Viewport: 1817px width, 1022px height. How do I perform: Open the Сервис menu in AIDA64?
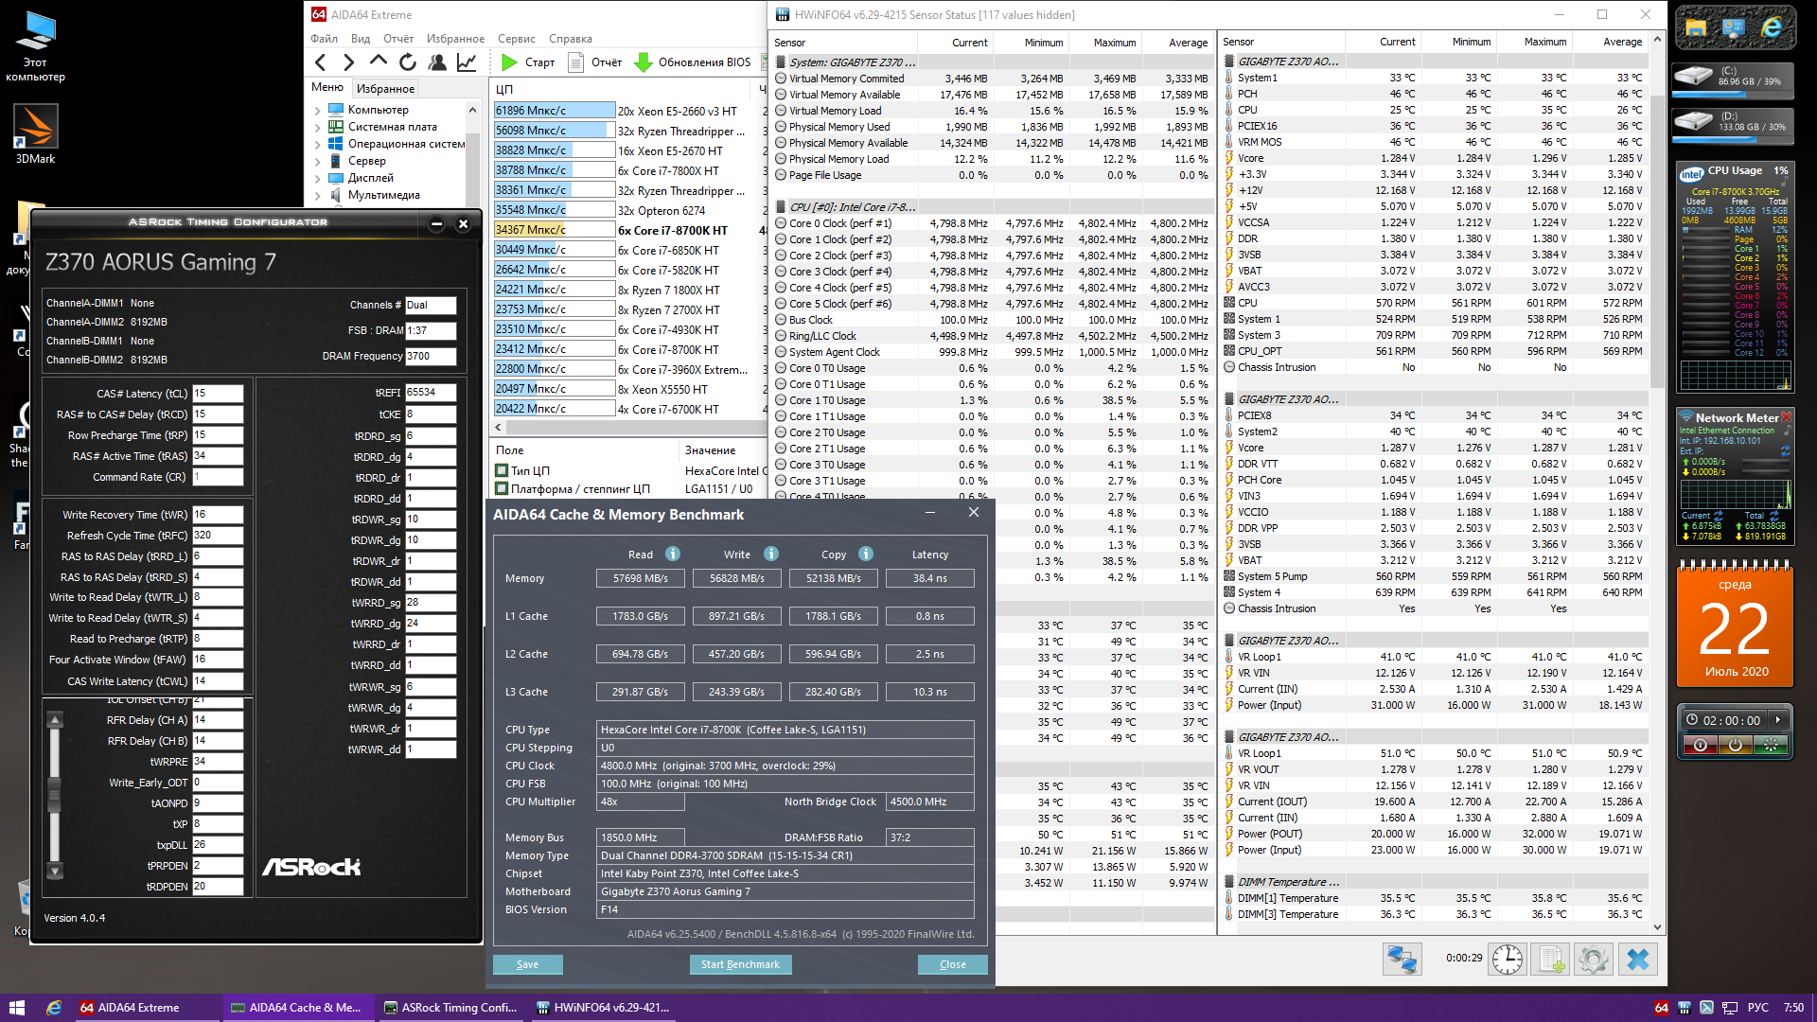pos(517,39)
